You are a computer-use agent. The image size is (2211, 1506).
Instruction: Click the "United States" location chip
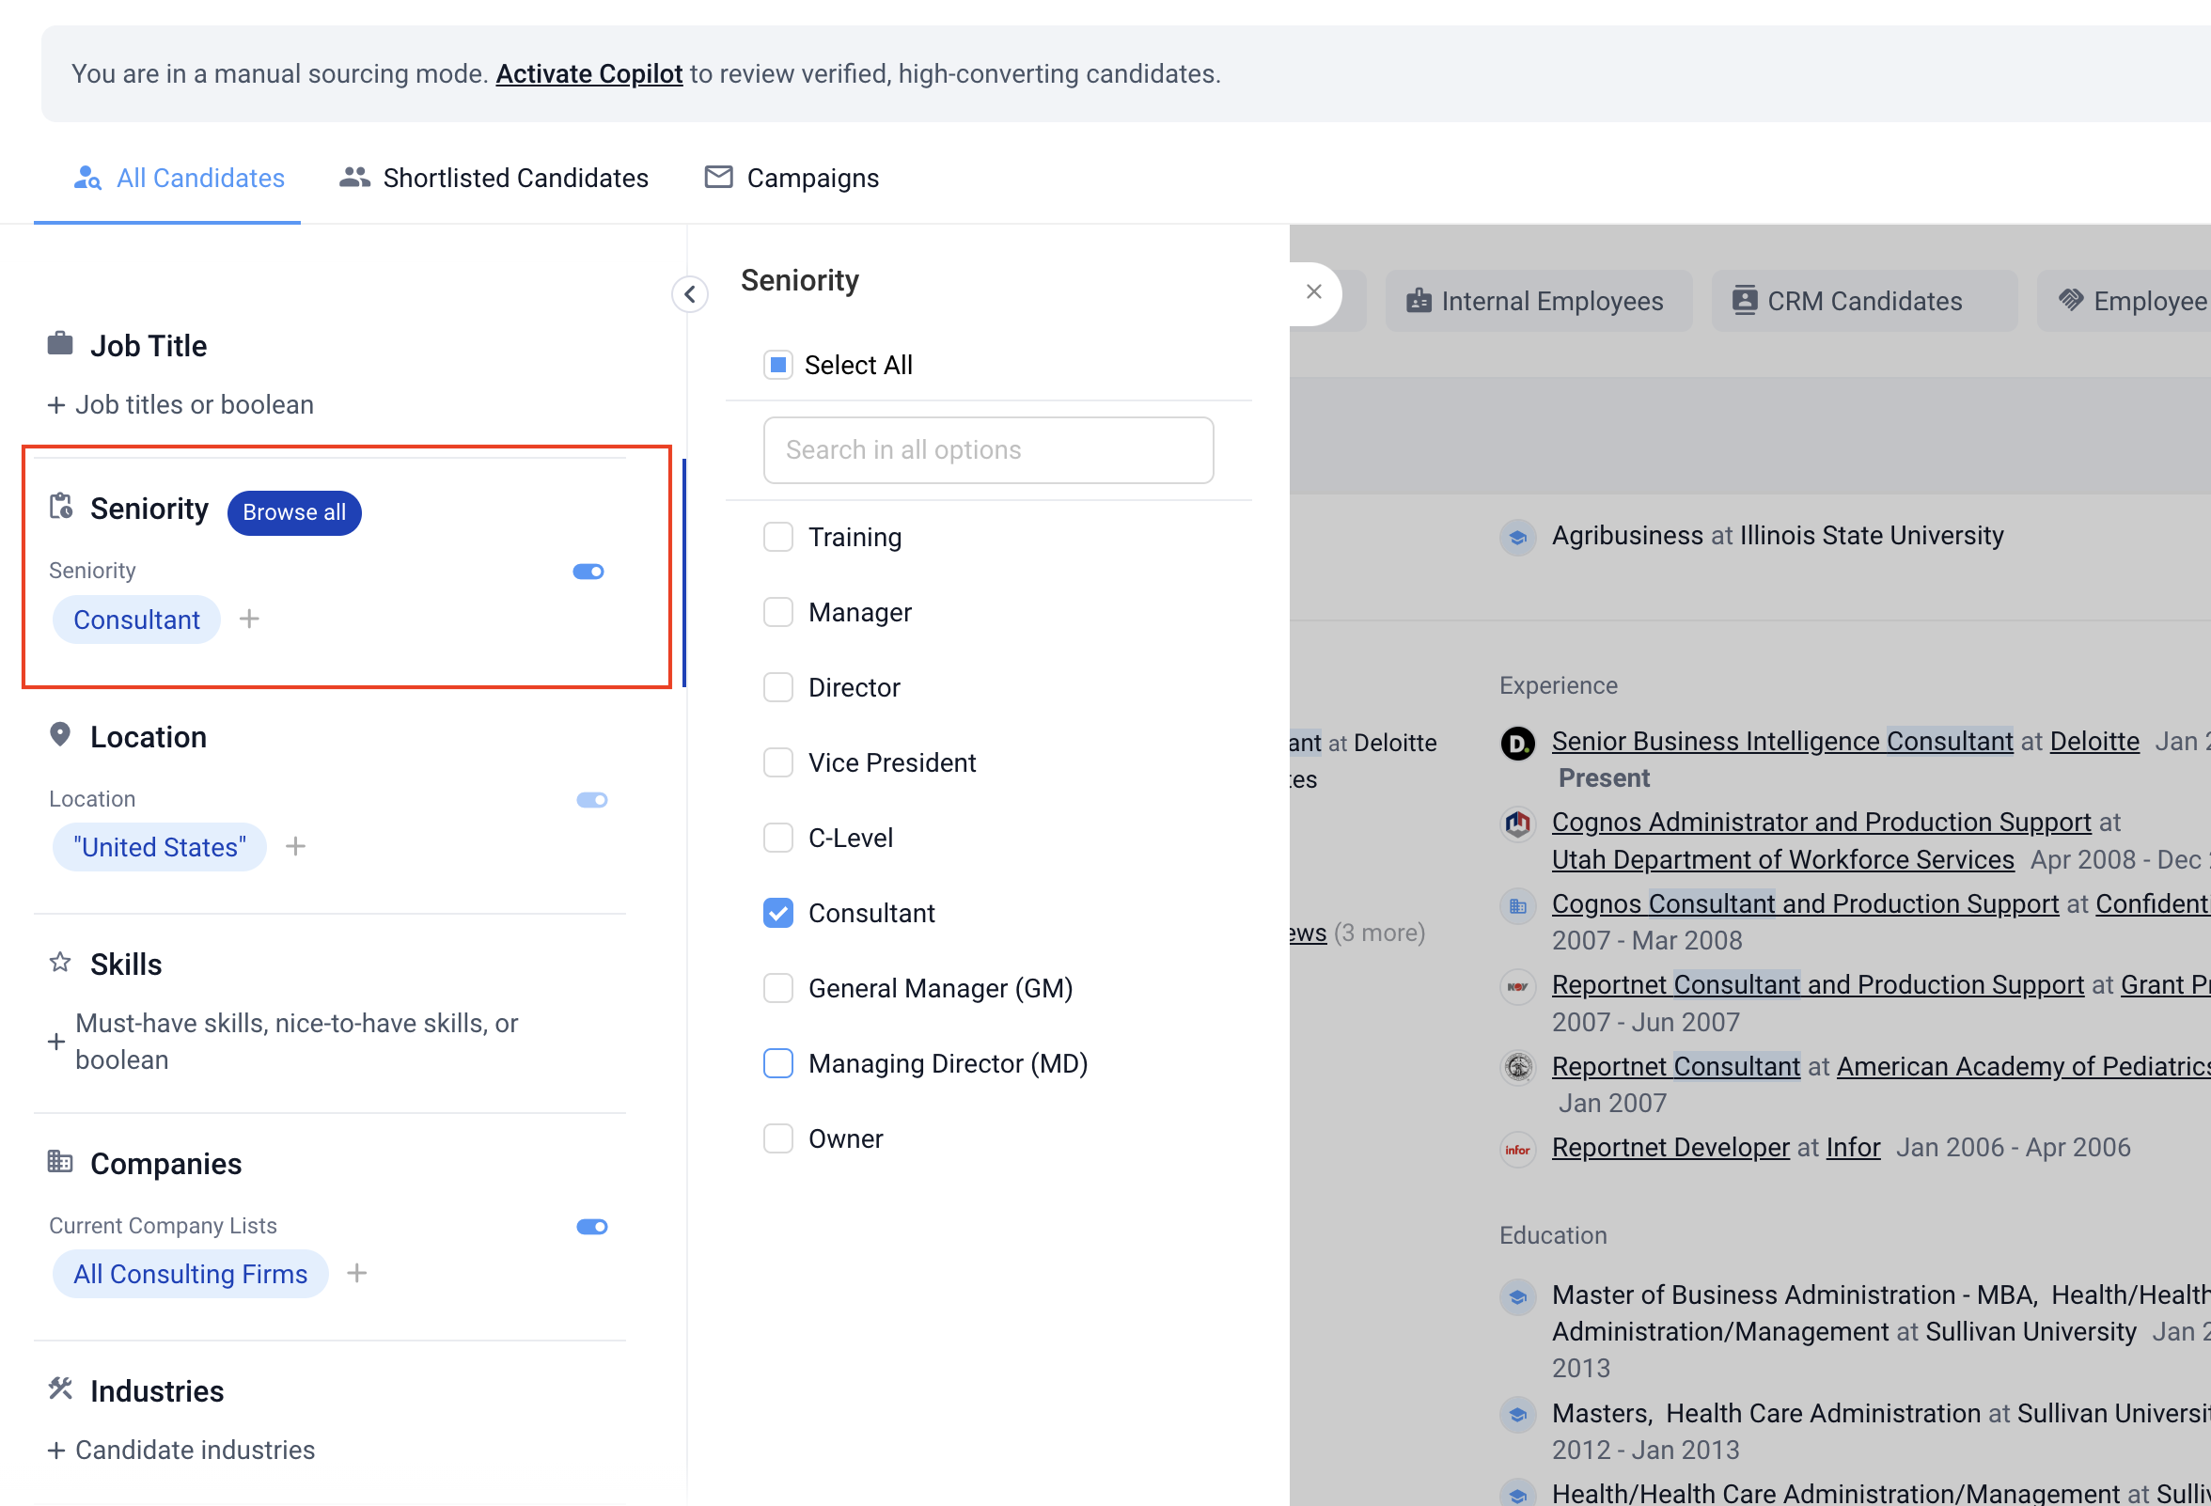159,848
